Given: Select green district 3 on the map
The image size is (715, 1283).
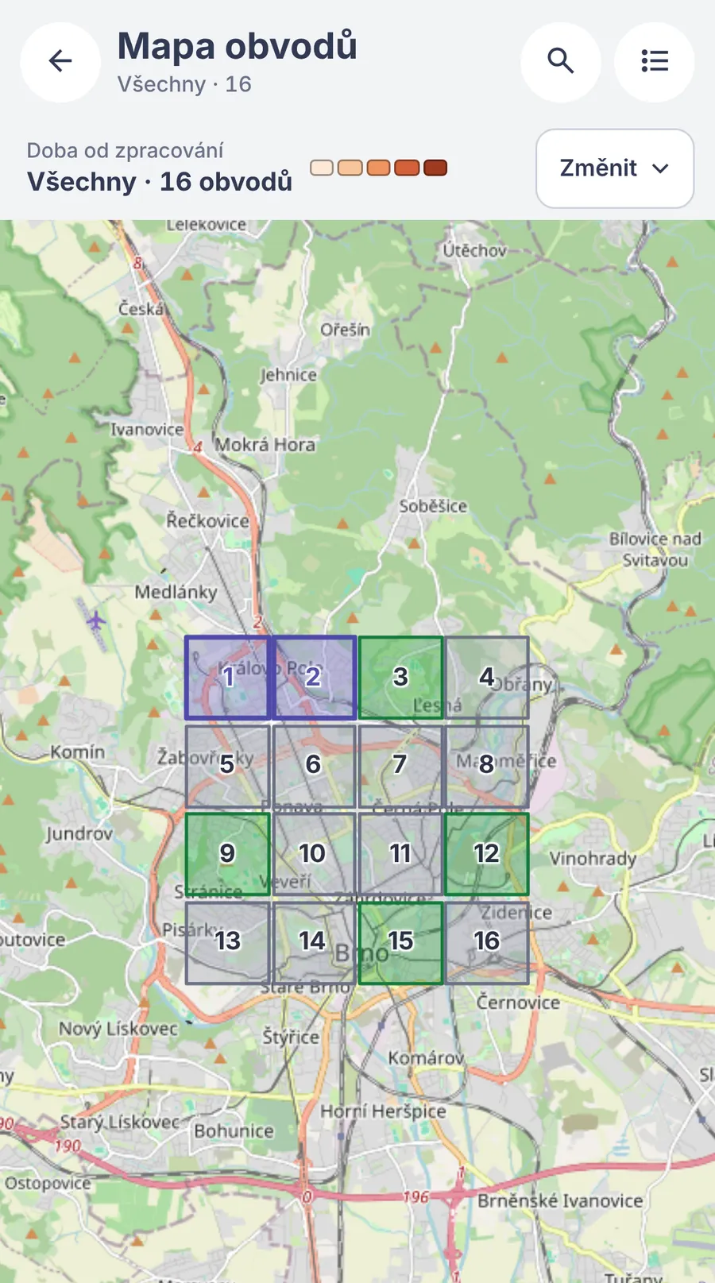Looking at the screenshot, I should 400,678.
